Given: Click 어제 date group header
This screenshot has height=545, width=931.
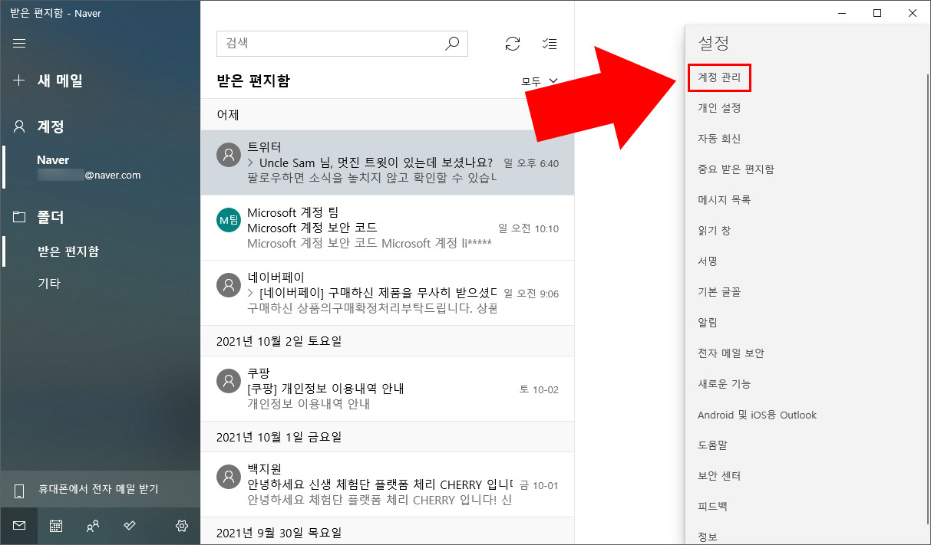Looking at the screenshot, I should point(388,115).
